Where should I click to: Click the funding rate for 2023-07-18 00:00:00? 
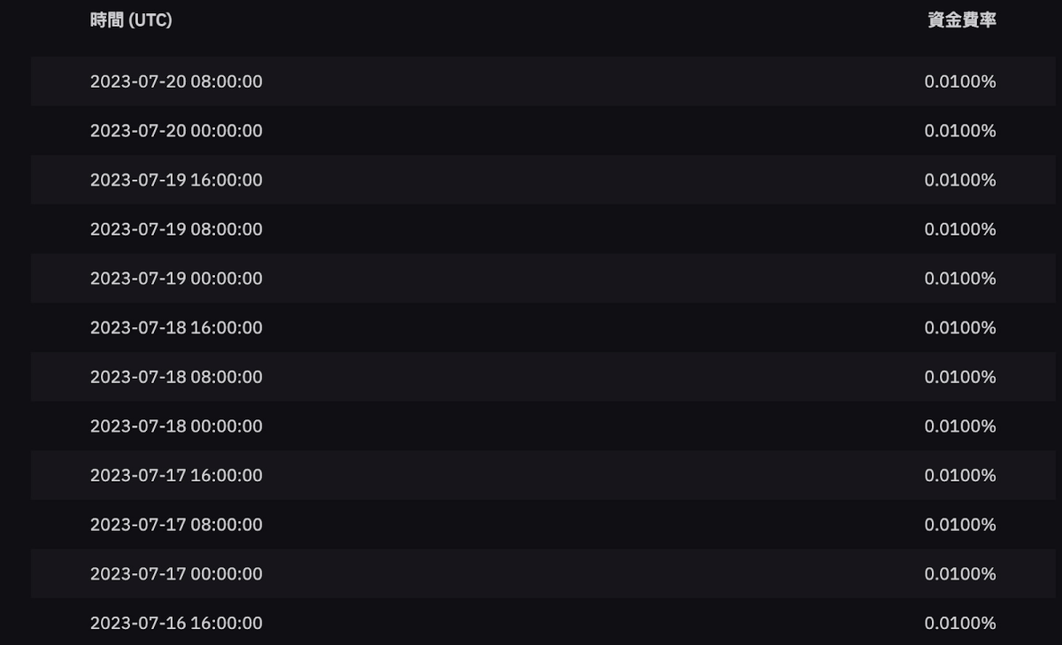tap(960, 426)
